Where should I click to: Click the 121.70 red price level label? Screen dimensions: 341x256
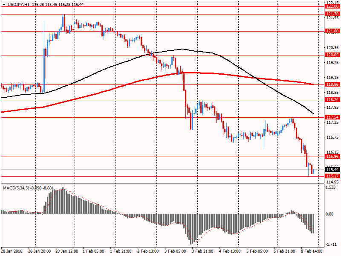(x=332, y=14)
